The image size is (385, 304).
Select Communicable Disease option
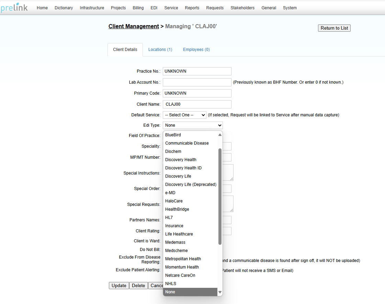(190, 143)
